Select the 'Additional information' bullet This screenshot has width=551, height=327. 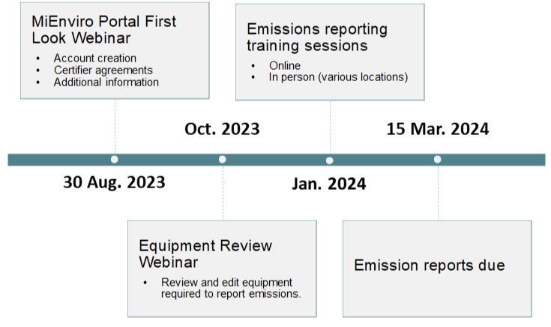[x=106, y=82]
